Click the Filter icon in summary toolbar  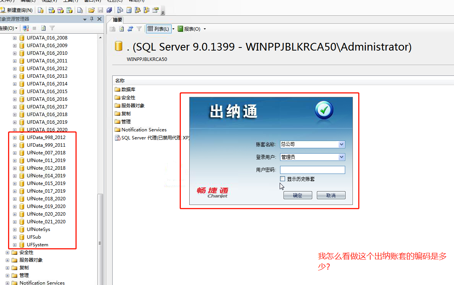click(x=139, y=29)
